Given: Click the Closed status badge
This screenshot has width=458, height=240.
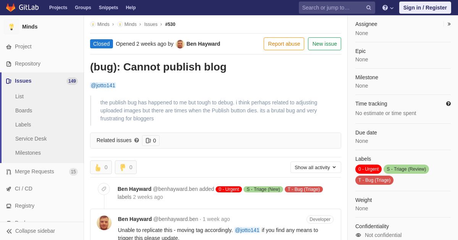Looking at the screenshot, I should pos(102,44).
